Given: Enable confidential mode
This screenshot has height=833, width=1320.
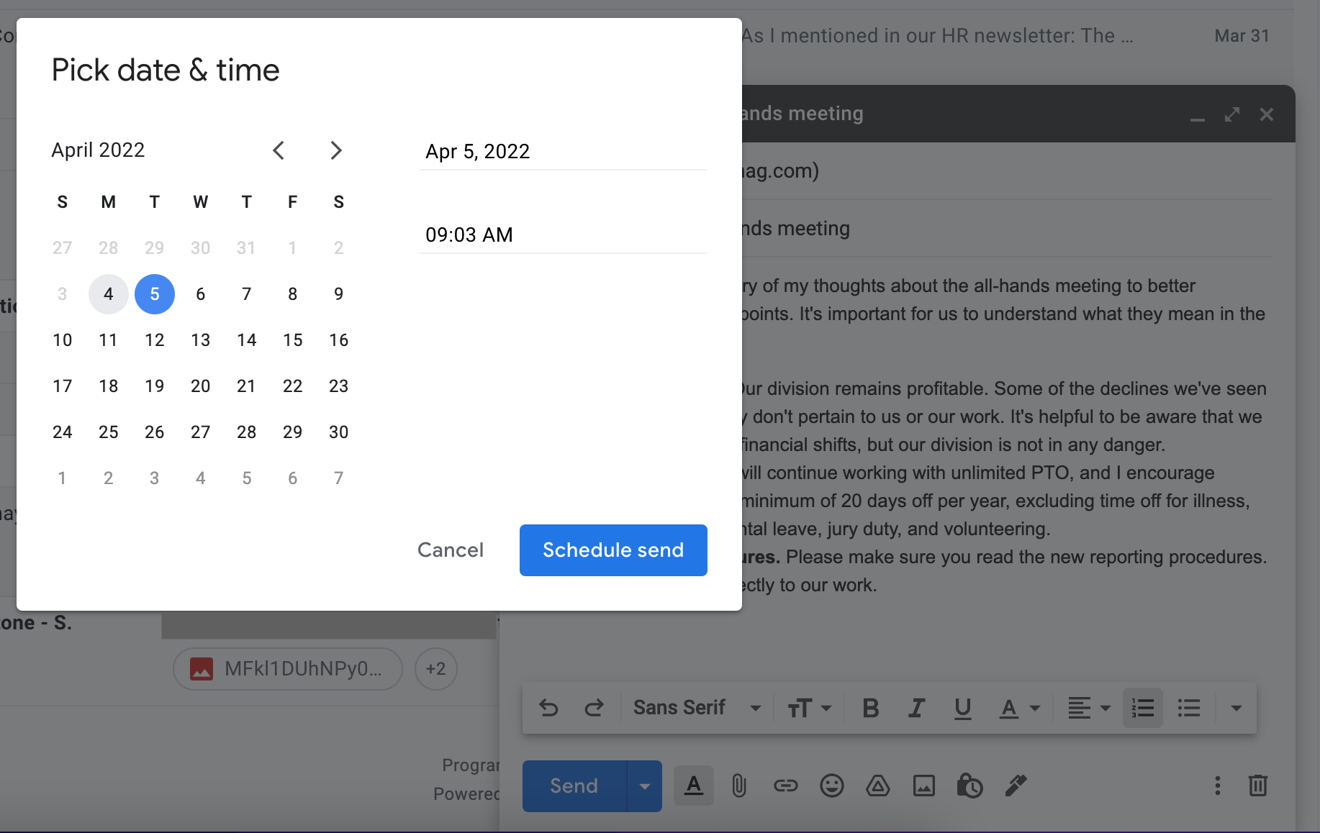Looking at the screenshot, I should [970, 786].
